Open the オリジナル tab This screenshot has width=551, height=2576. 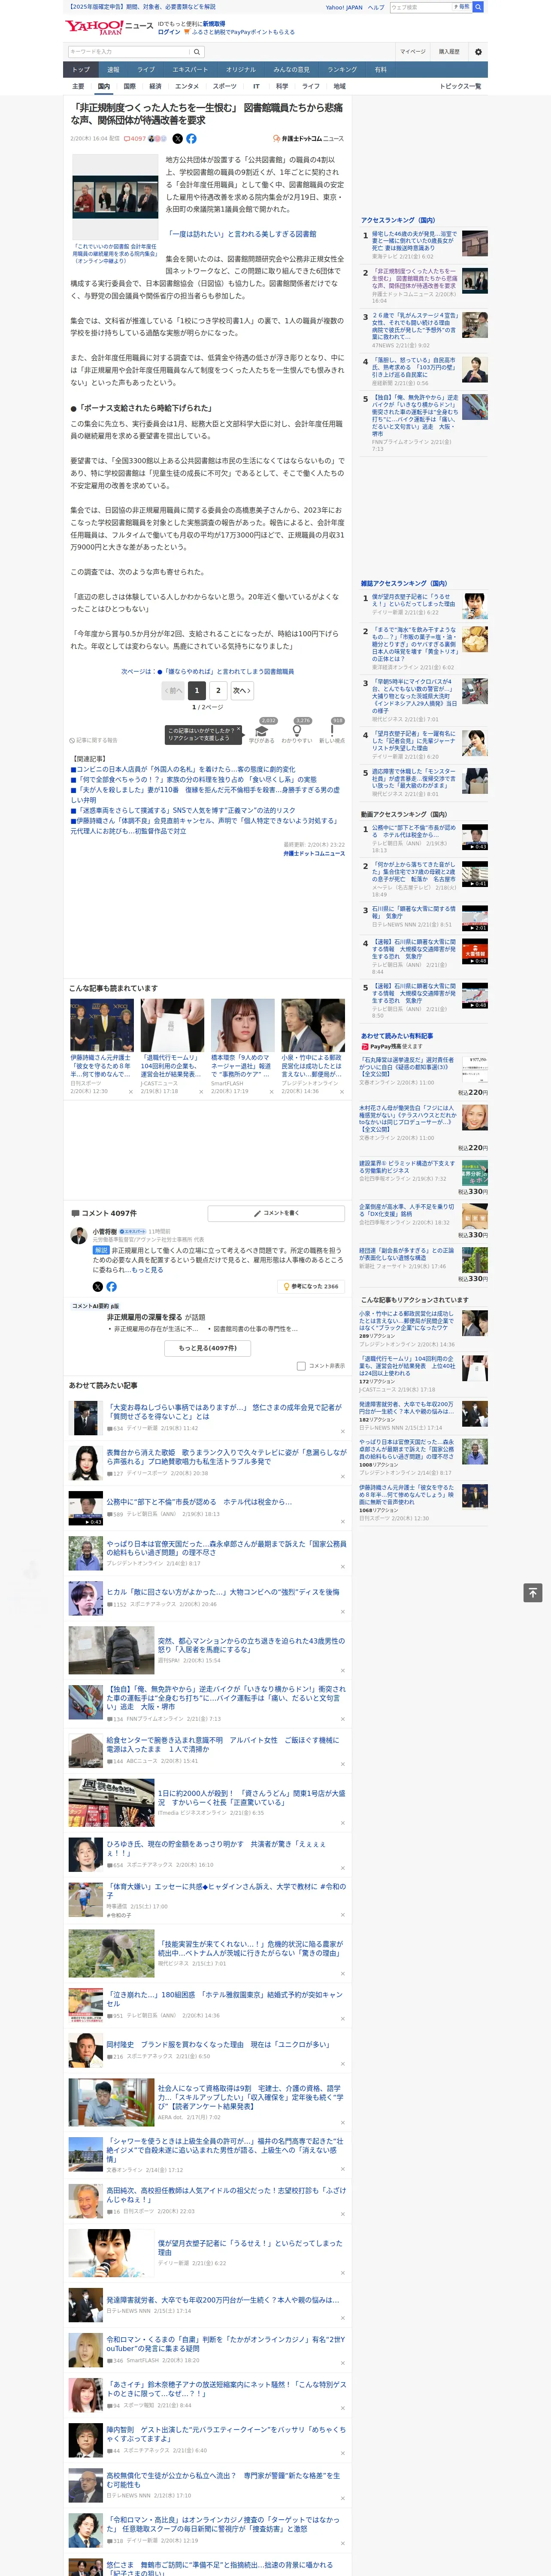tap(241, 69)
